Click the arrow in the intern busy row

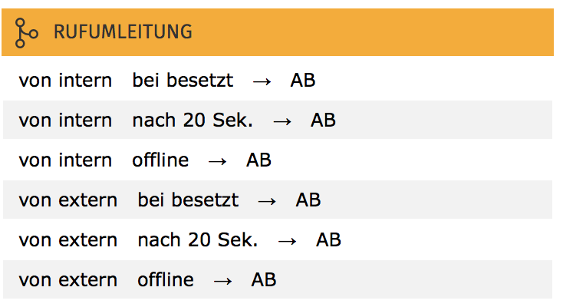[x=262, y=81]
